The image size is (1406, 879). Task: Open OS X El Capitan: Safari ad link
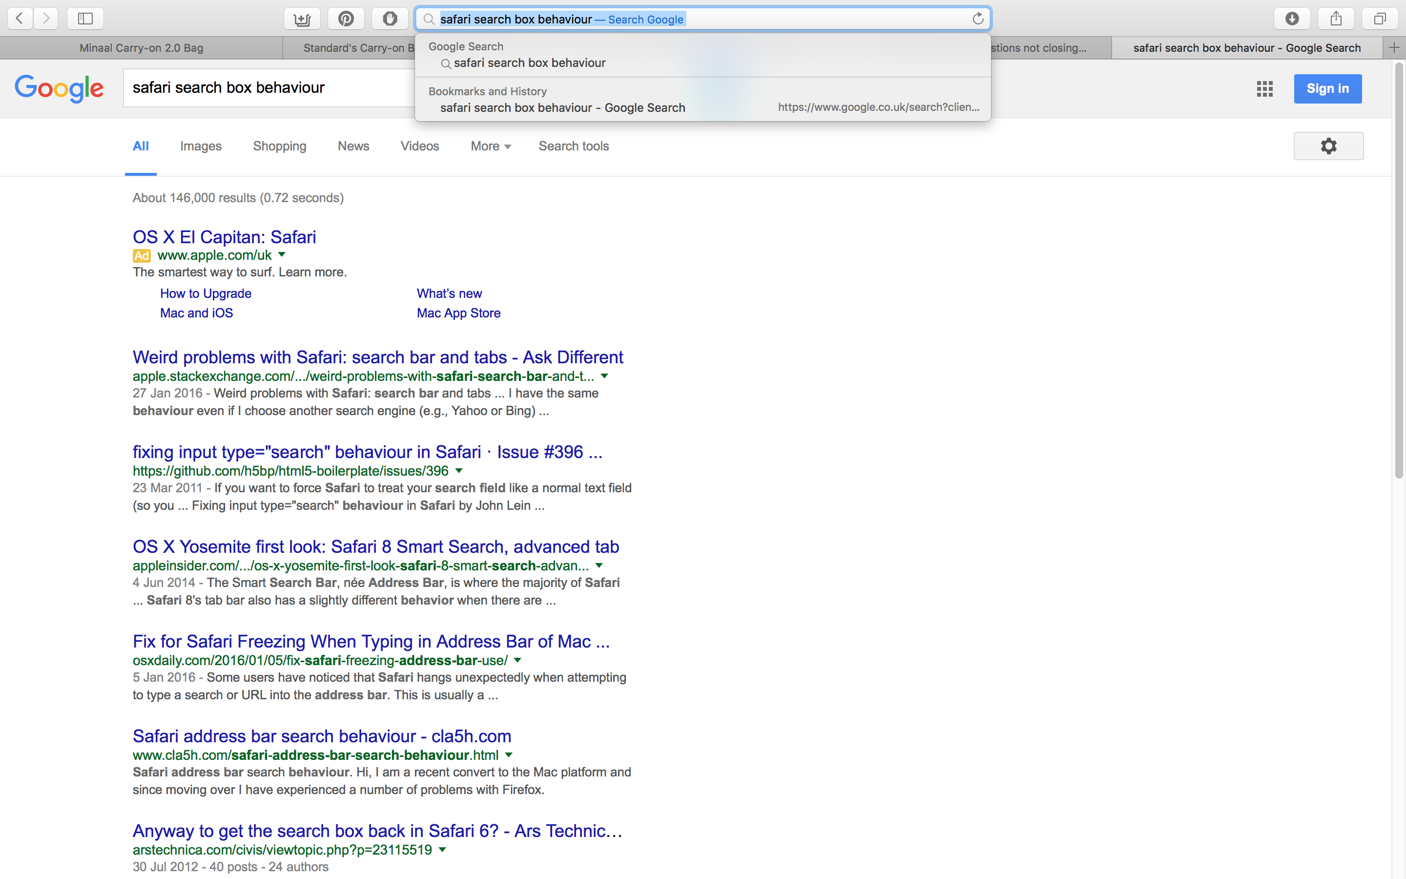224,237
